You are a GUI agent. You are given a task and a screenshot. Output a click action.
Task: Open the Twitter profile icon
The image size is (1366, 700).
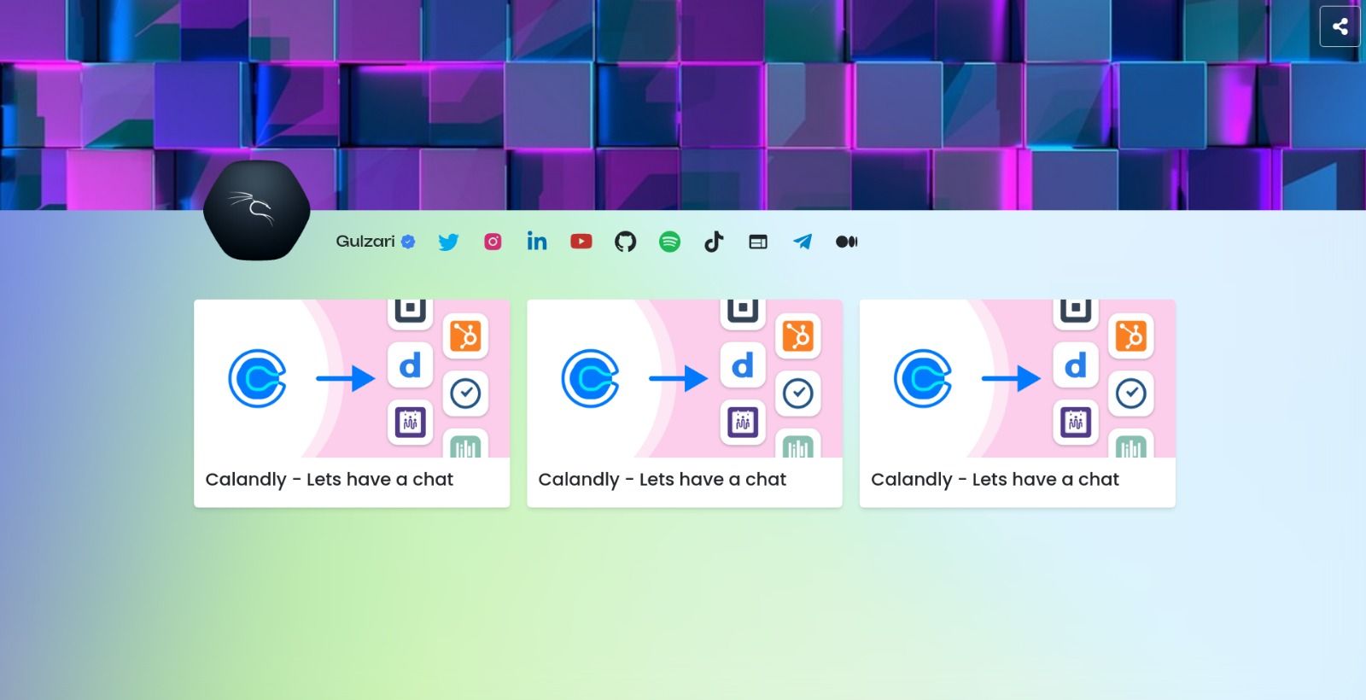pyautogui.click(x=448, y=242)
